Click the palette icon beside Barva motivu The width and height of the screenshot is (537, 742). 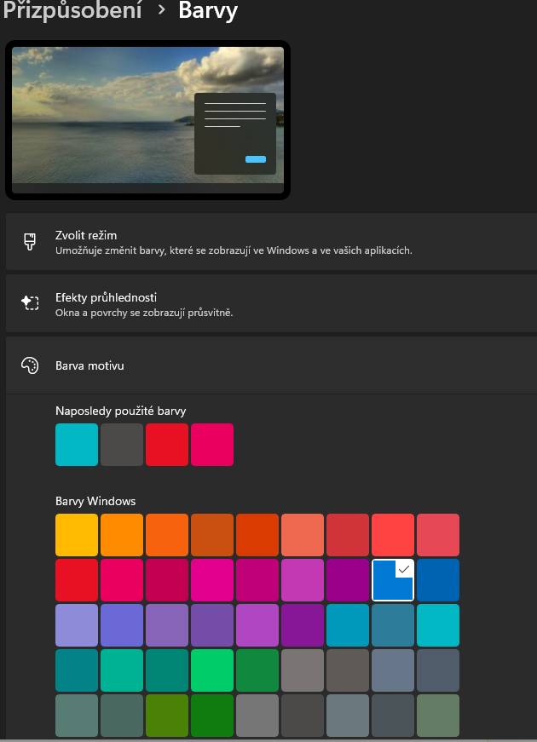pos(30,365)
